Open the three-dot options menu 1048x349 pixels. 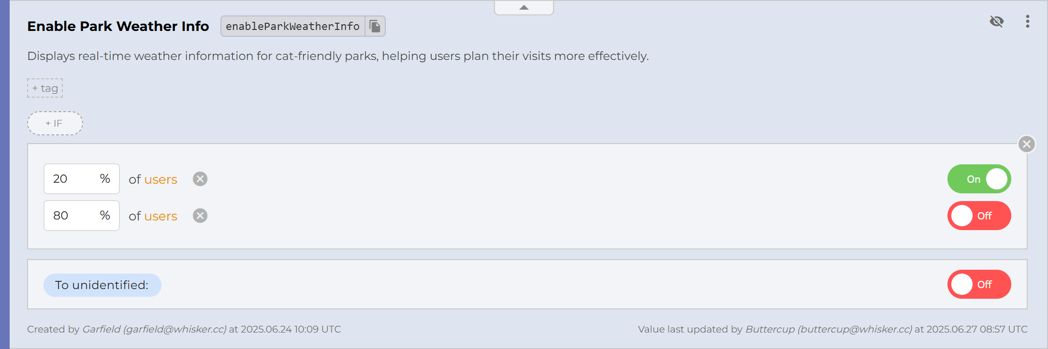tap(1028, 21)
